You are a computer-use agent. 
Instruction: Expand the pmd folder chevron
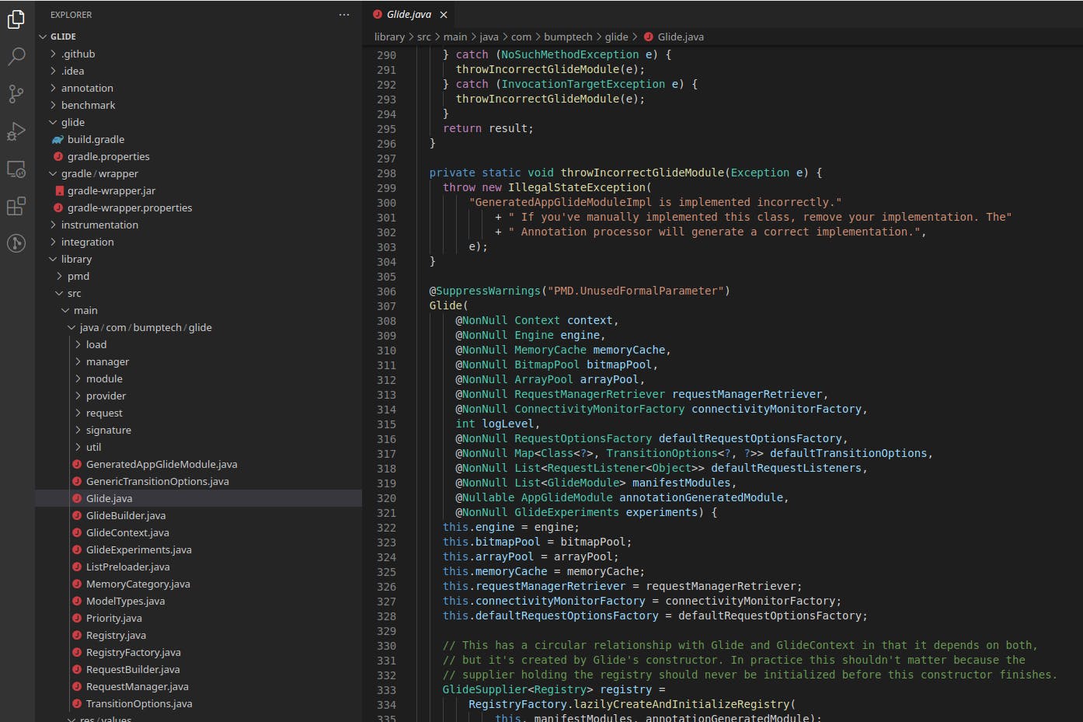point(59,277)
